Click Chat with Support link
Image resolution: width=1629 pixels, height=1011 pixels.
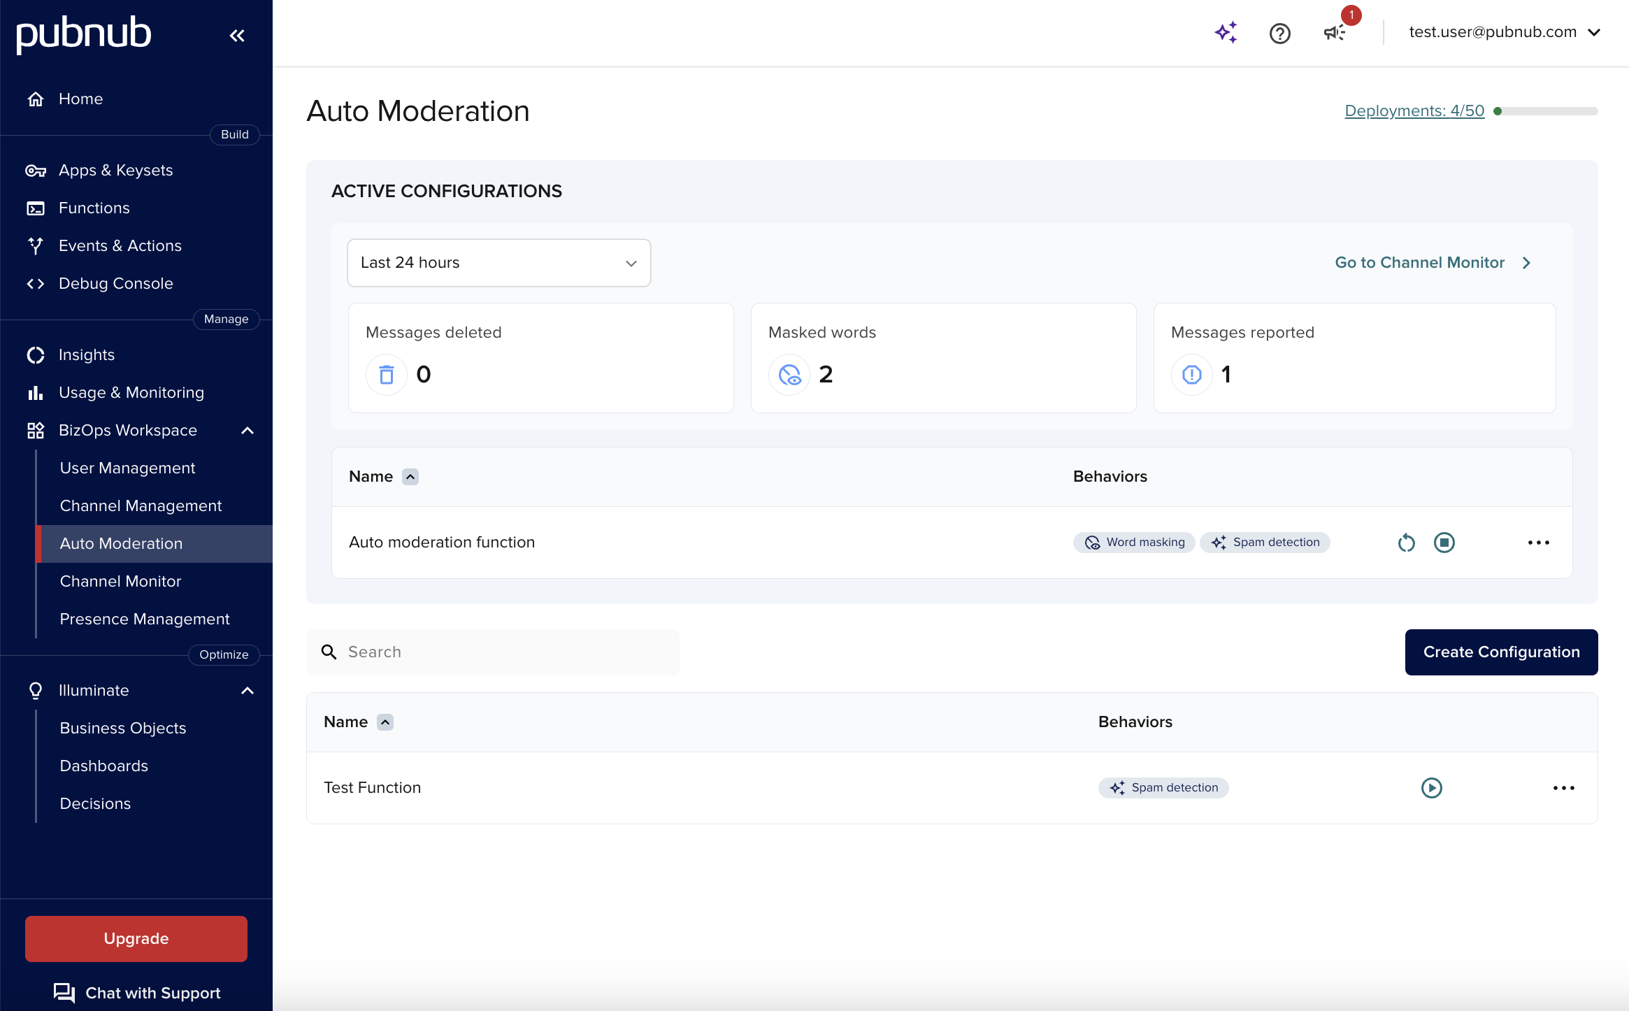point(153,994)
